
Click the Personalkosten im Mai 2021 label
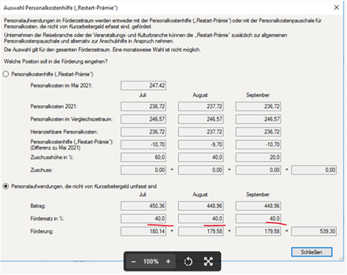point(61,86)
